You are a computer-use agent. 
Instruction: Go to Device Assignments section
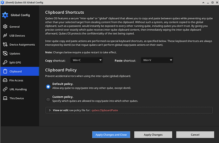point(20,44)
